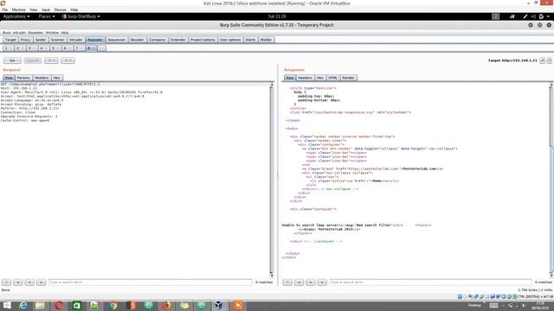Click the greyed-out Cancel button
Viewport: 554px width, 311px height.
pos(33,60)
